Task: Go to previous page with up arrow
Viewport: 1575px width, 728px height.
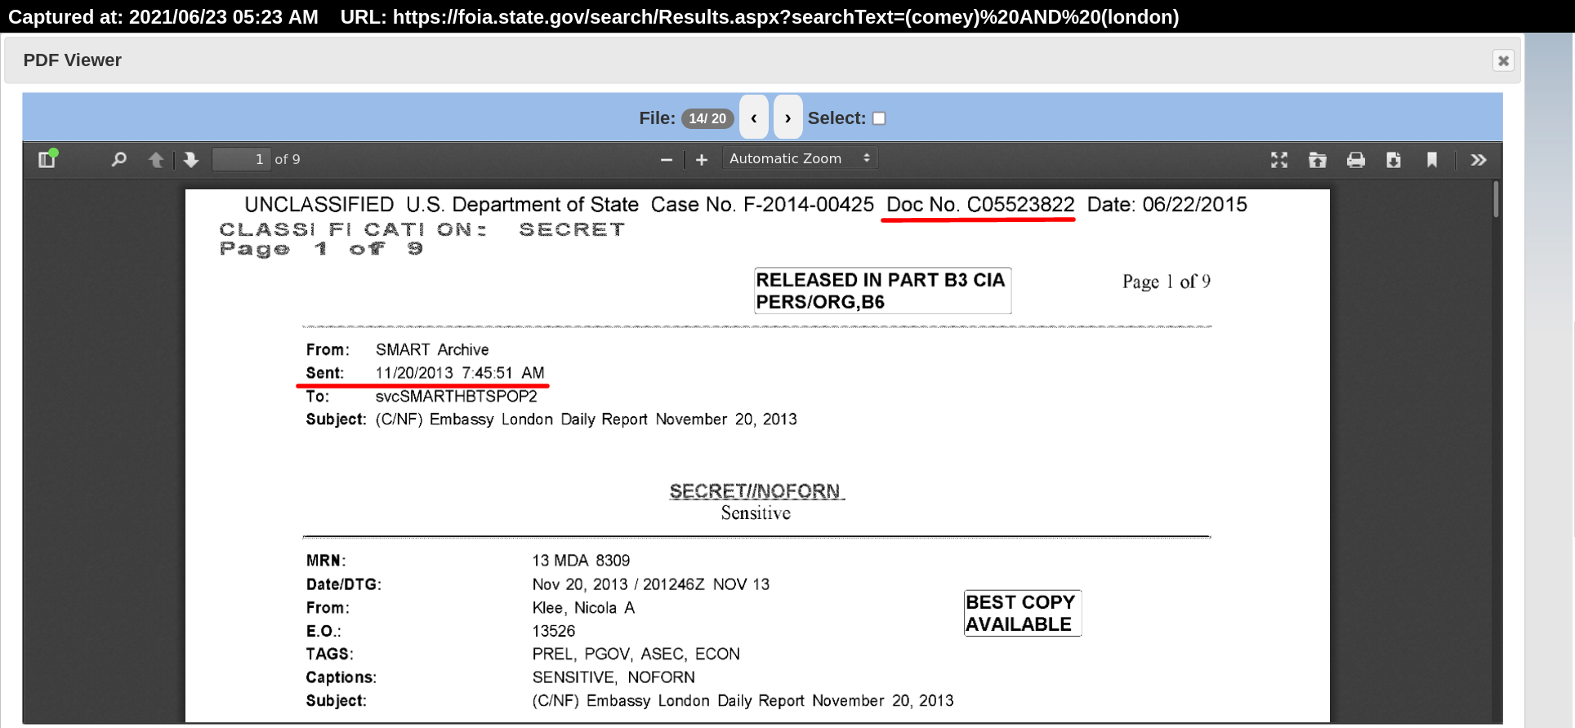Action: pyautogui.click(x=156, y=159)
